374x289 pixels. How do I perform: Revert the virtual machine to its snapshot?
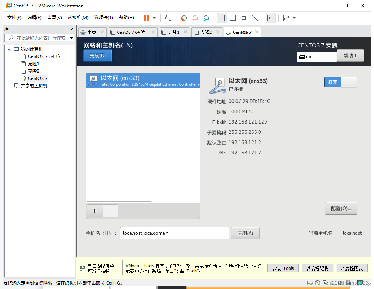pyautogui.click(x=195, y=18)
